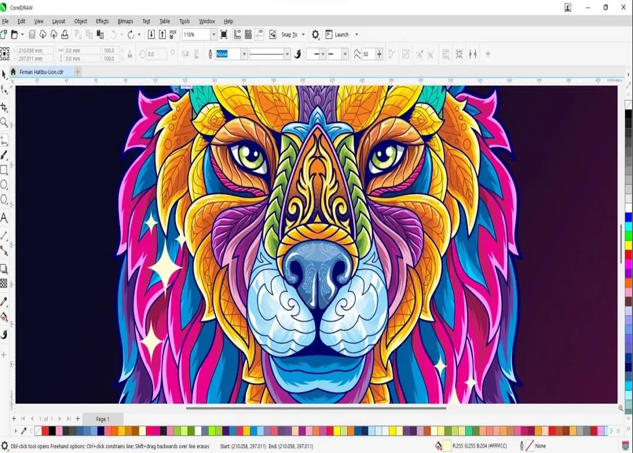The image size is (633, 453).
Task: Open the end arrowhead dropdown
Action: [345, 54]
